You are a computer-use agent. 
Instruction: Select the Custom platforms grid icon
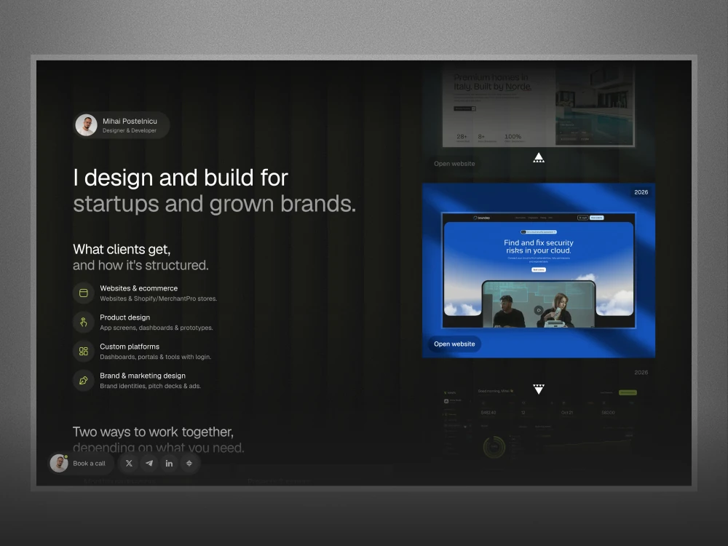tap(84, 352)
